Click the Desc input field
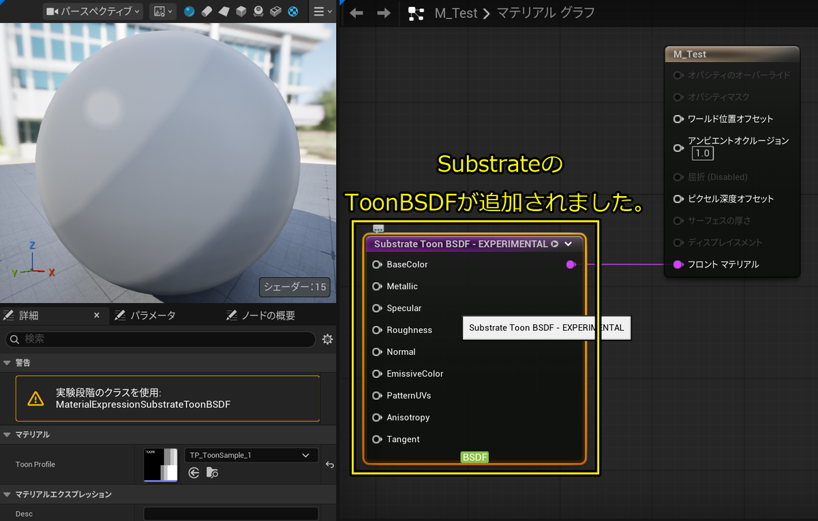The image size is (818, 521). [x=231, y=514]
